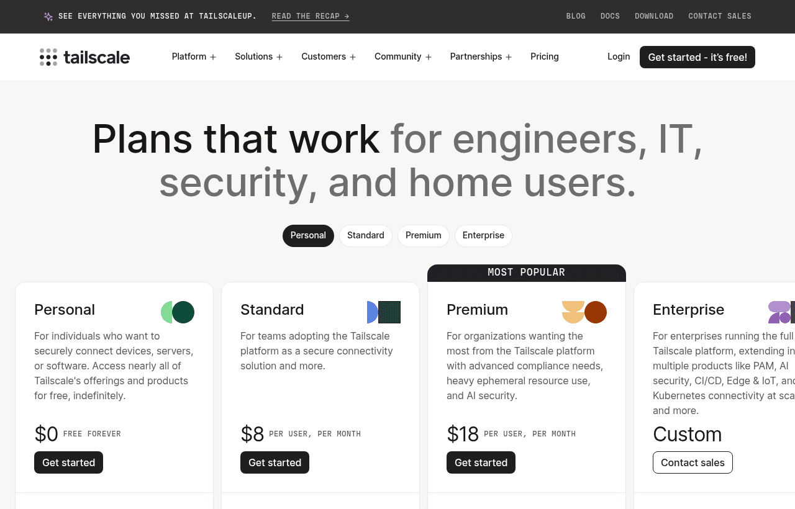The image size is (795, 509).
Task: Click the Enterprise plan purple shapes icon
Action: point(781,312)
